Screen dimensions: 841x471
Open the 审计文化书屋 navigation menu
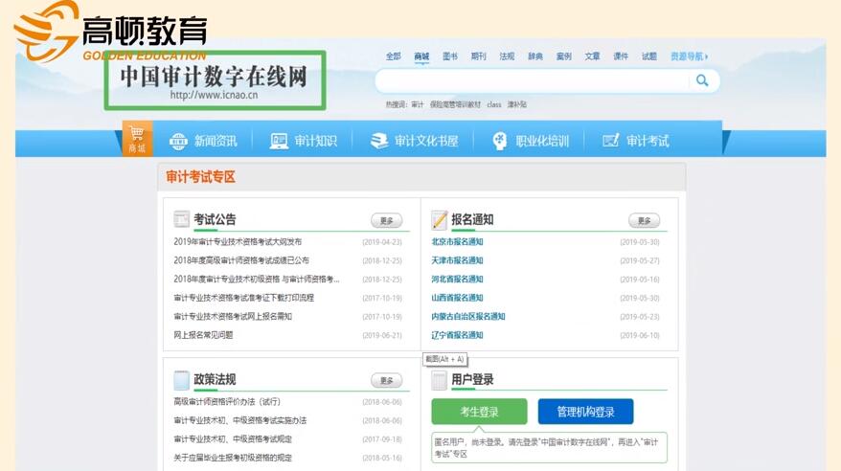click(x=426, y=141)
